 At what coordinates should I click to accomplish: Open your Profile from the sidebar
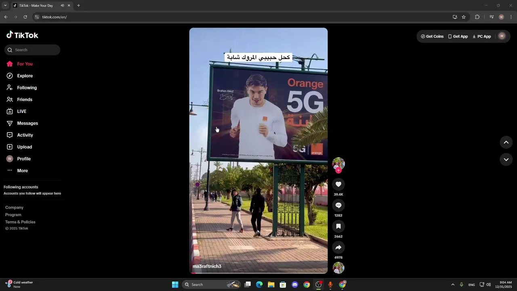point(18,159)
